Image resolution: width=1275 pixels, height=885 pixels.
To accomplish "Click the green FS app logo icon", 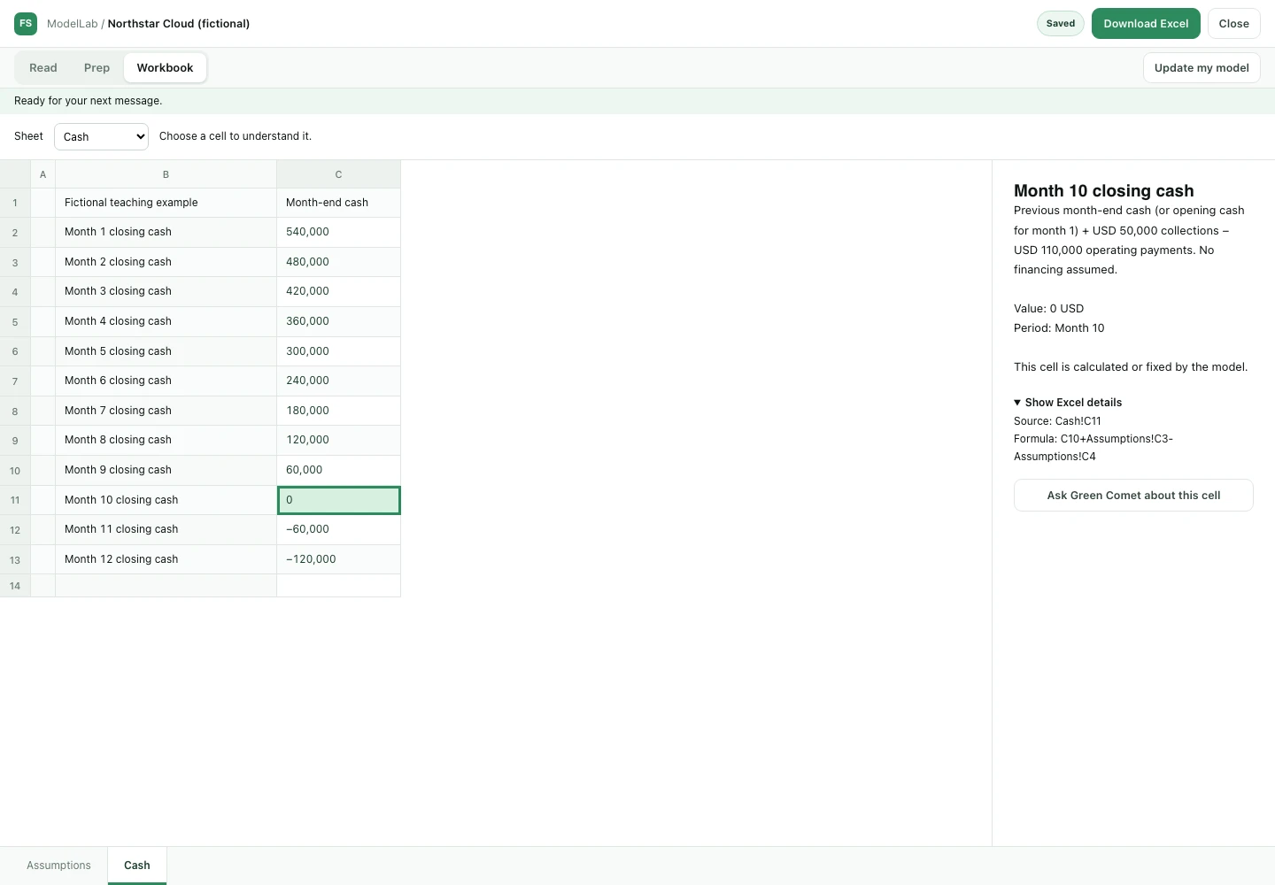I will [26, 24].
